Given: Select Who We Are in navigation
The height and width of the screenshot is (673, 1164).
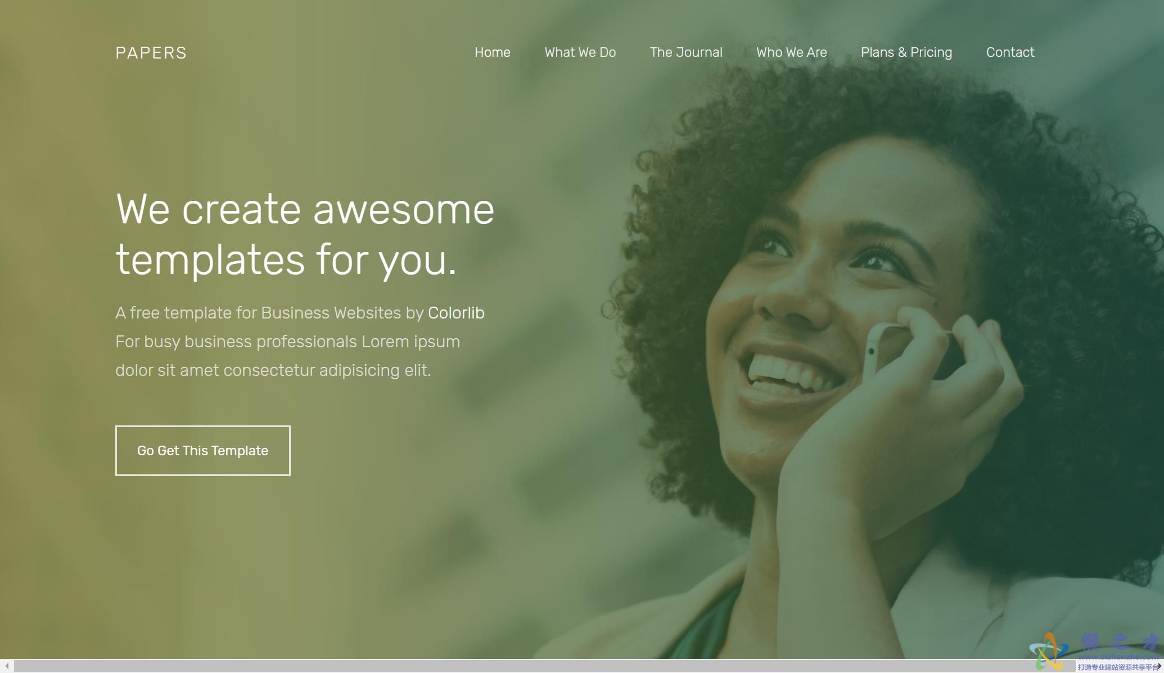Looking at the screenshot, I should click(791, 52).
